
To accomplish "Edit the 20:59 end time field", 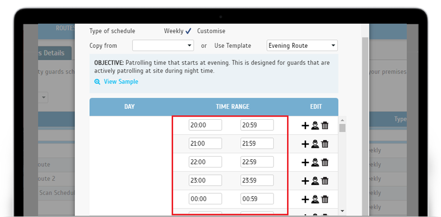I will [x=257, y=125].
